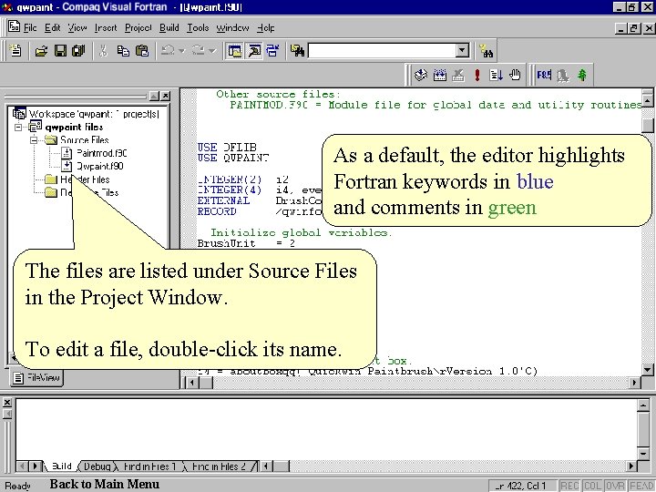The width and height of the screenshot is (656, 492).
Task: Click inside the Find text input field
Action: tap(382, 51)
